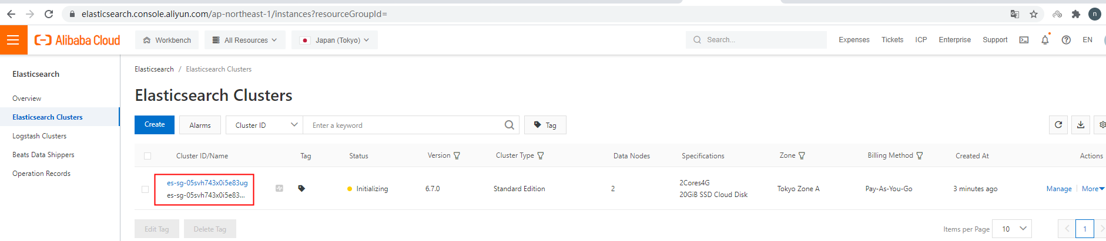The image size is (1106, 241).
Task: Open Logstash Clusters in sidebar
Action: [x=39, y=136]
